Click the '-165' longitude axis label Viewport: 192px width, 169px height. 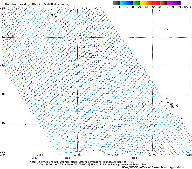pos(3,155)
